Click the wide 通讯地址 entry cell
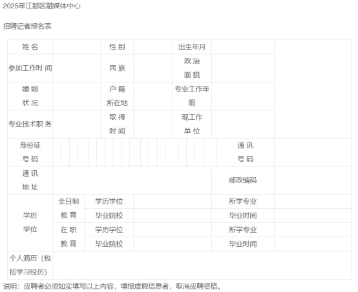The height and width of the screenshot is (292, 358). 132,180
